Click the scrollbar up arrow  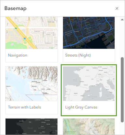click(x=122, y=20)
